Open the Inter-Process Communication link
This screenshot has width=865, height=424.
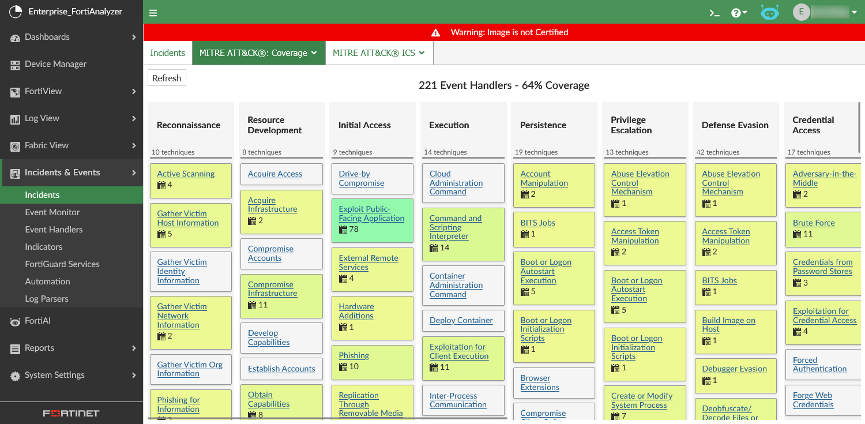pyautogui.click(x=458, y=400)
